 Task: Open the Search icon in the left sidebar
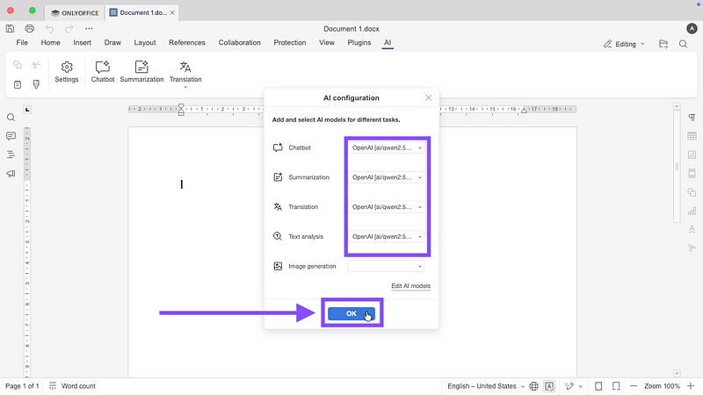(11, 118)
